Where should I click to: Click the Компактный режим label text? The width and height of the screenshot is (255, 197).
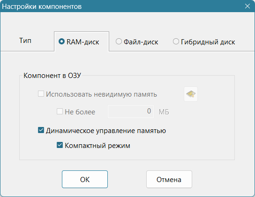tap(97, 146)
